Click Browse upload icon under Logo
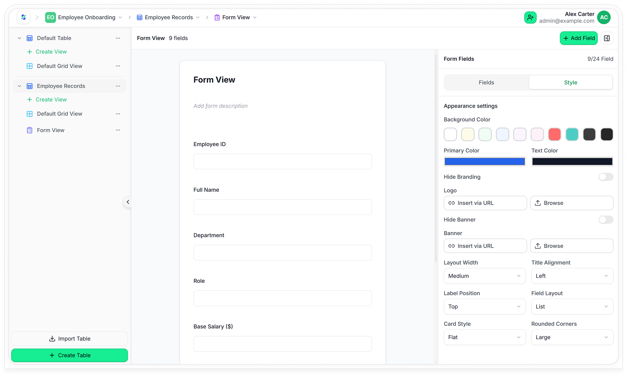 pyautogui.click(x=538, y=203)
